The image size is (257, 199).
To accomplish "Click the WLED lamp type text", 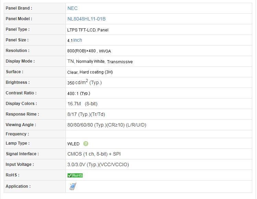I will coord(73,144).
